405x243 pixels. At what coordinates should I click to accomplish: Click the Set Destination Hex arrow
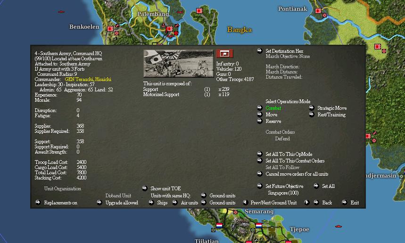pos(260,51)
